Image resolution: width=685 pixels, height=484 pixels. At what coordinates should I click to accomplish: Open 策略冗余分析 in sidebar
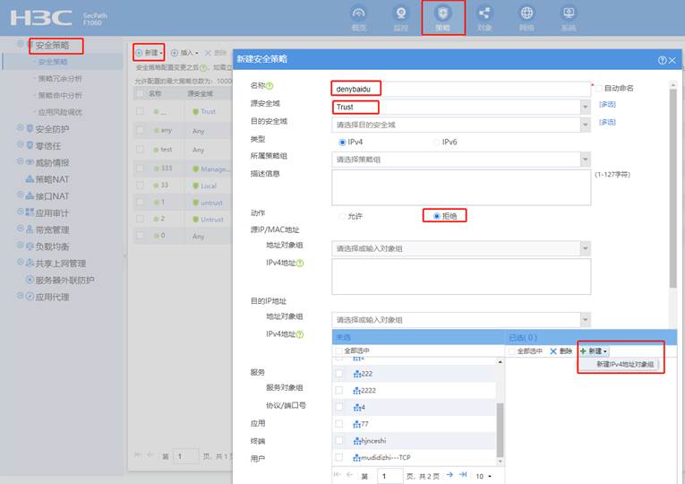click(x=60, y=79)
